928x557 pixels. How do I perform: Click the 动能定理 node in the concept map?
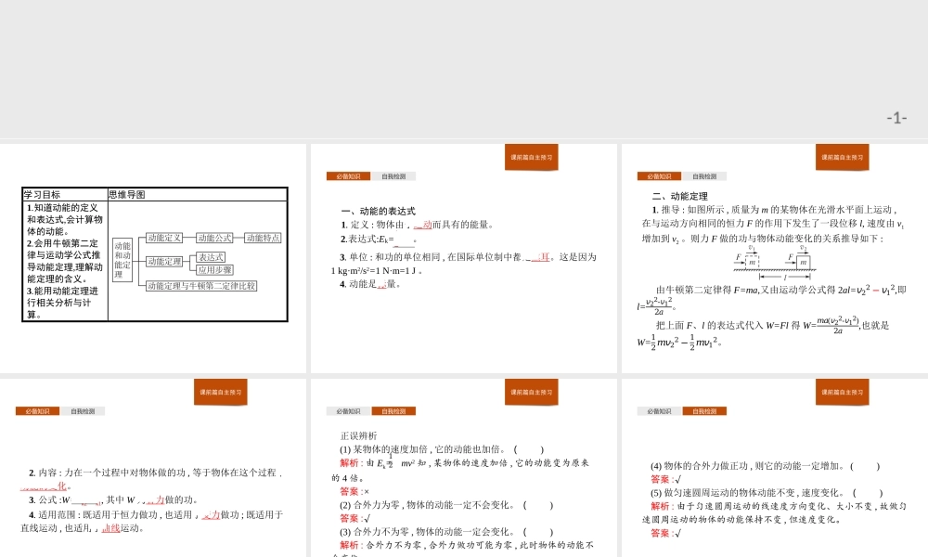(165, 261)
